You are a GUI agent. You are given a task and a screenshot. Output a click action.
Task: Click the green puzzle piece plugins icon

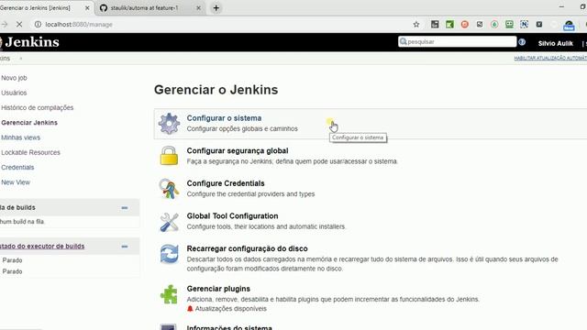[x=169, y=294]
